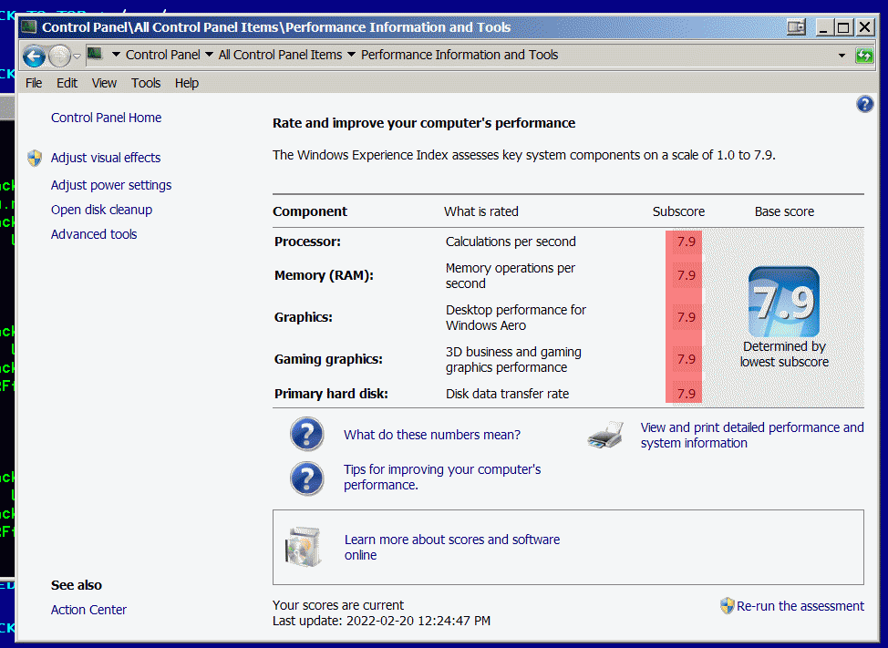Open Tips for improving your computer's performance

click(x=442, y=477)
